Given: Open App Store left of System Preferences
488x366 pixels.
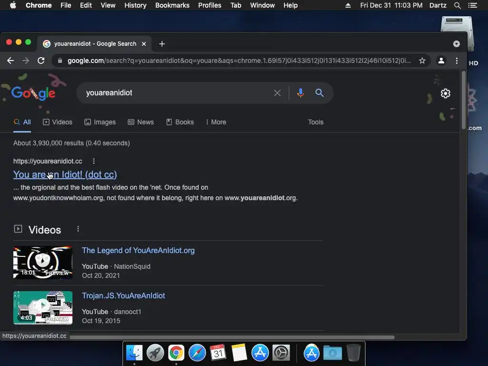Looking at the screenshot, I should tap(260, 353).
